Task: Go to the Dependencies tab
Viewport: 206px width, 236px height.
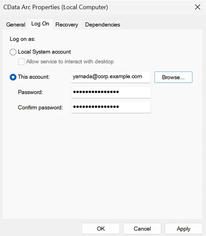Action: click(102, 25)
